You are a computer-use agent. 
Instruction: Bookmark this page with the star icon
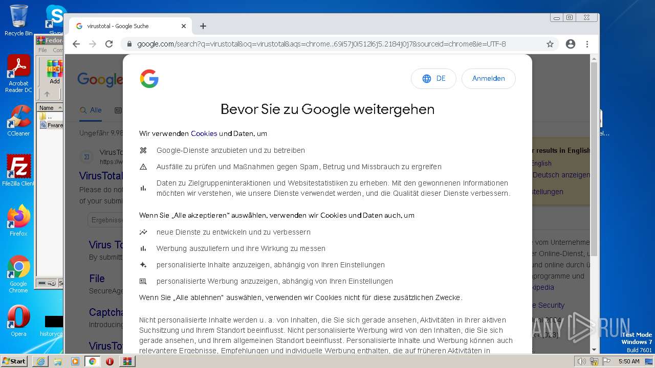[x=550, y=44]
